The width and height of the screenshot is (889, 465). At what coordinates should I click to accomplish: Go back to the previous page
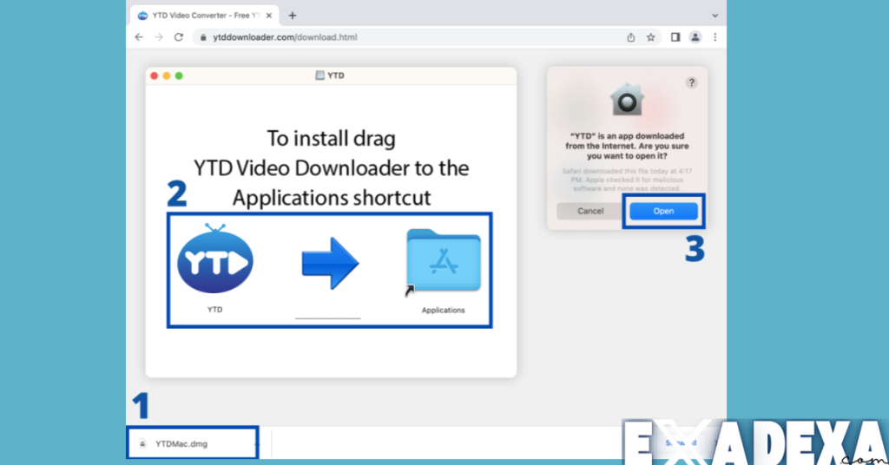[x=139, y=37]
